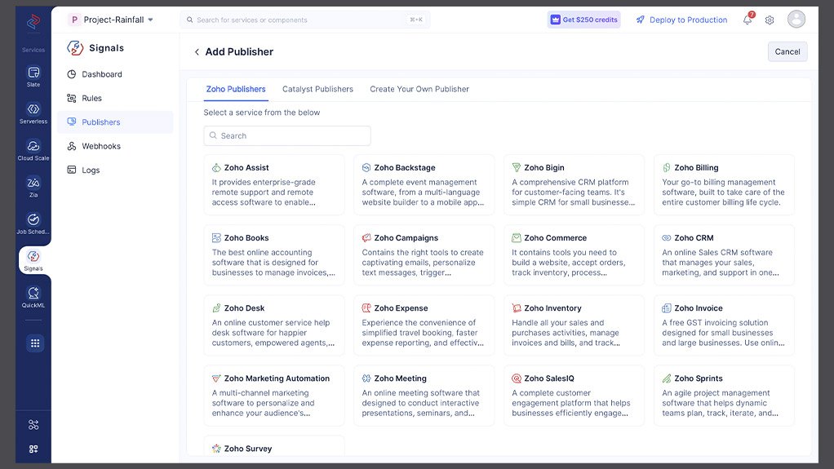The height and width of the screenshot is (469, 834).
Task: Select the Zoho CRM description text
Action: (x=721, y=262)
